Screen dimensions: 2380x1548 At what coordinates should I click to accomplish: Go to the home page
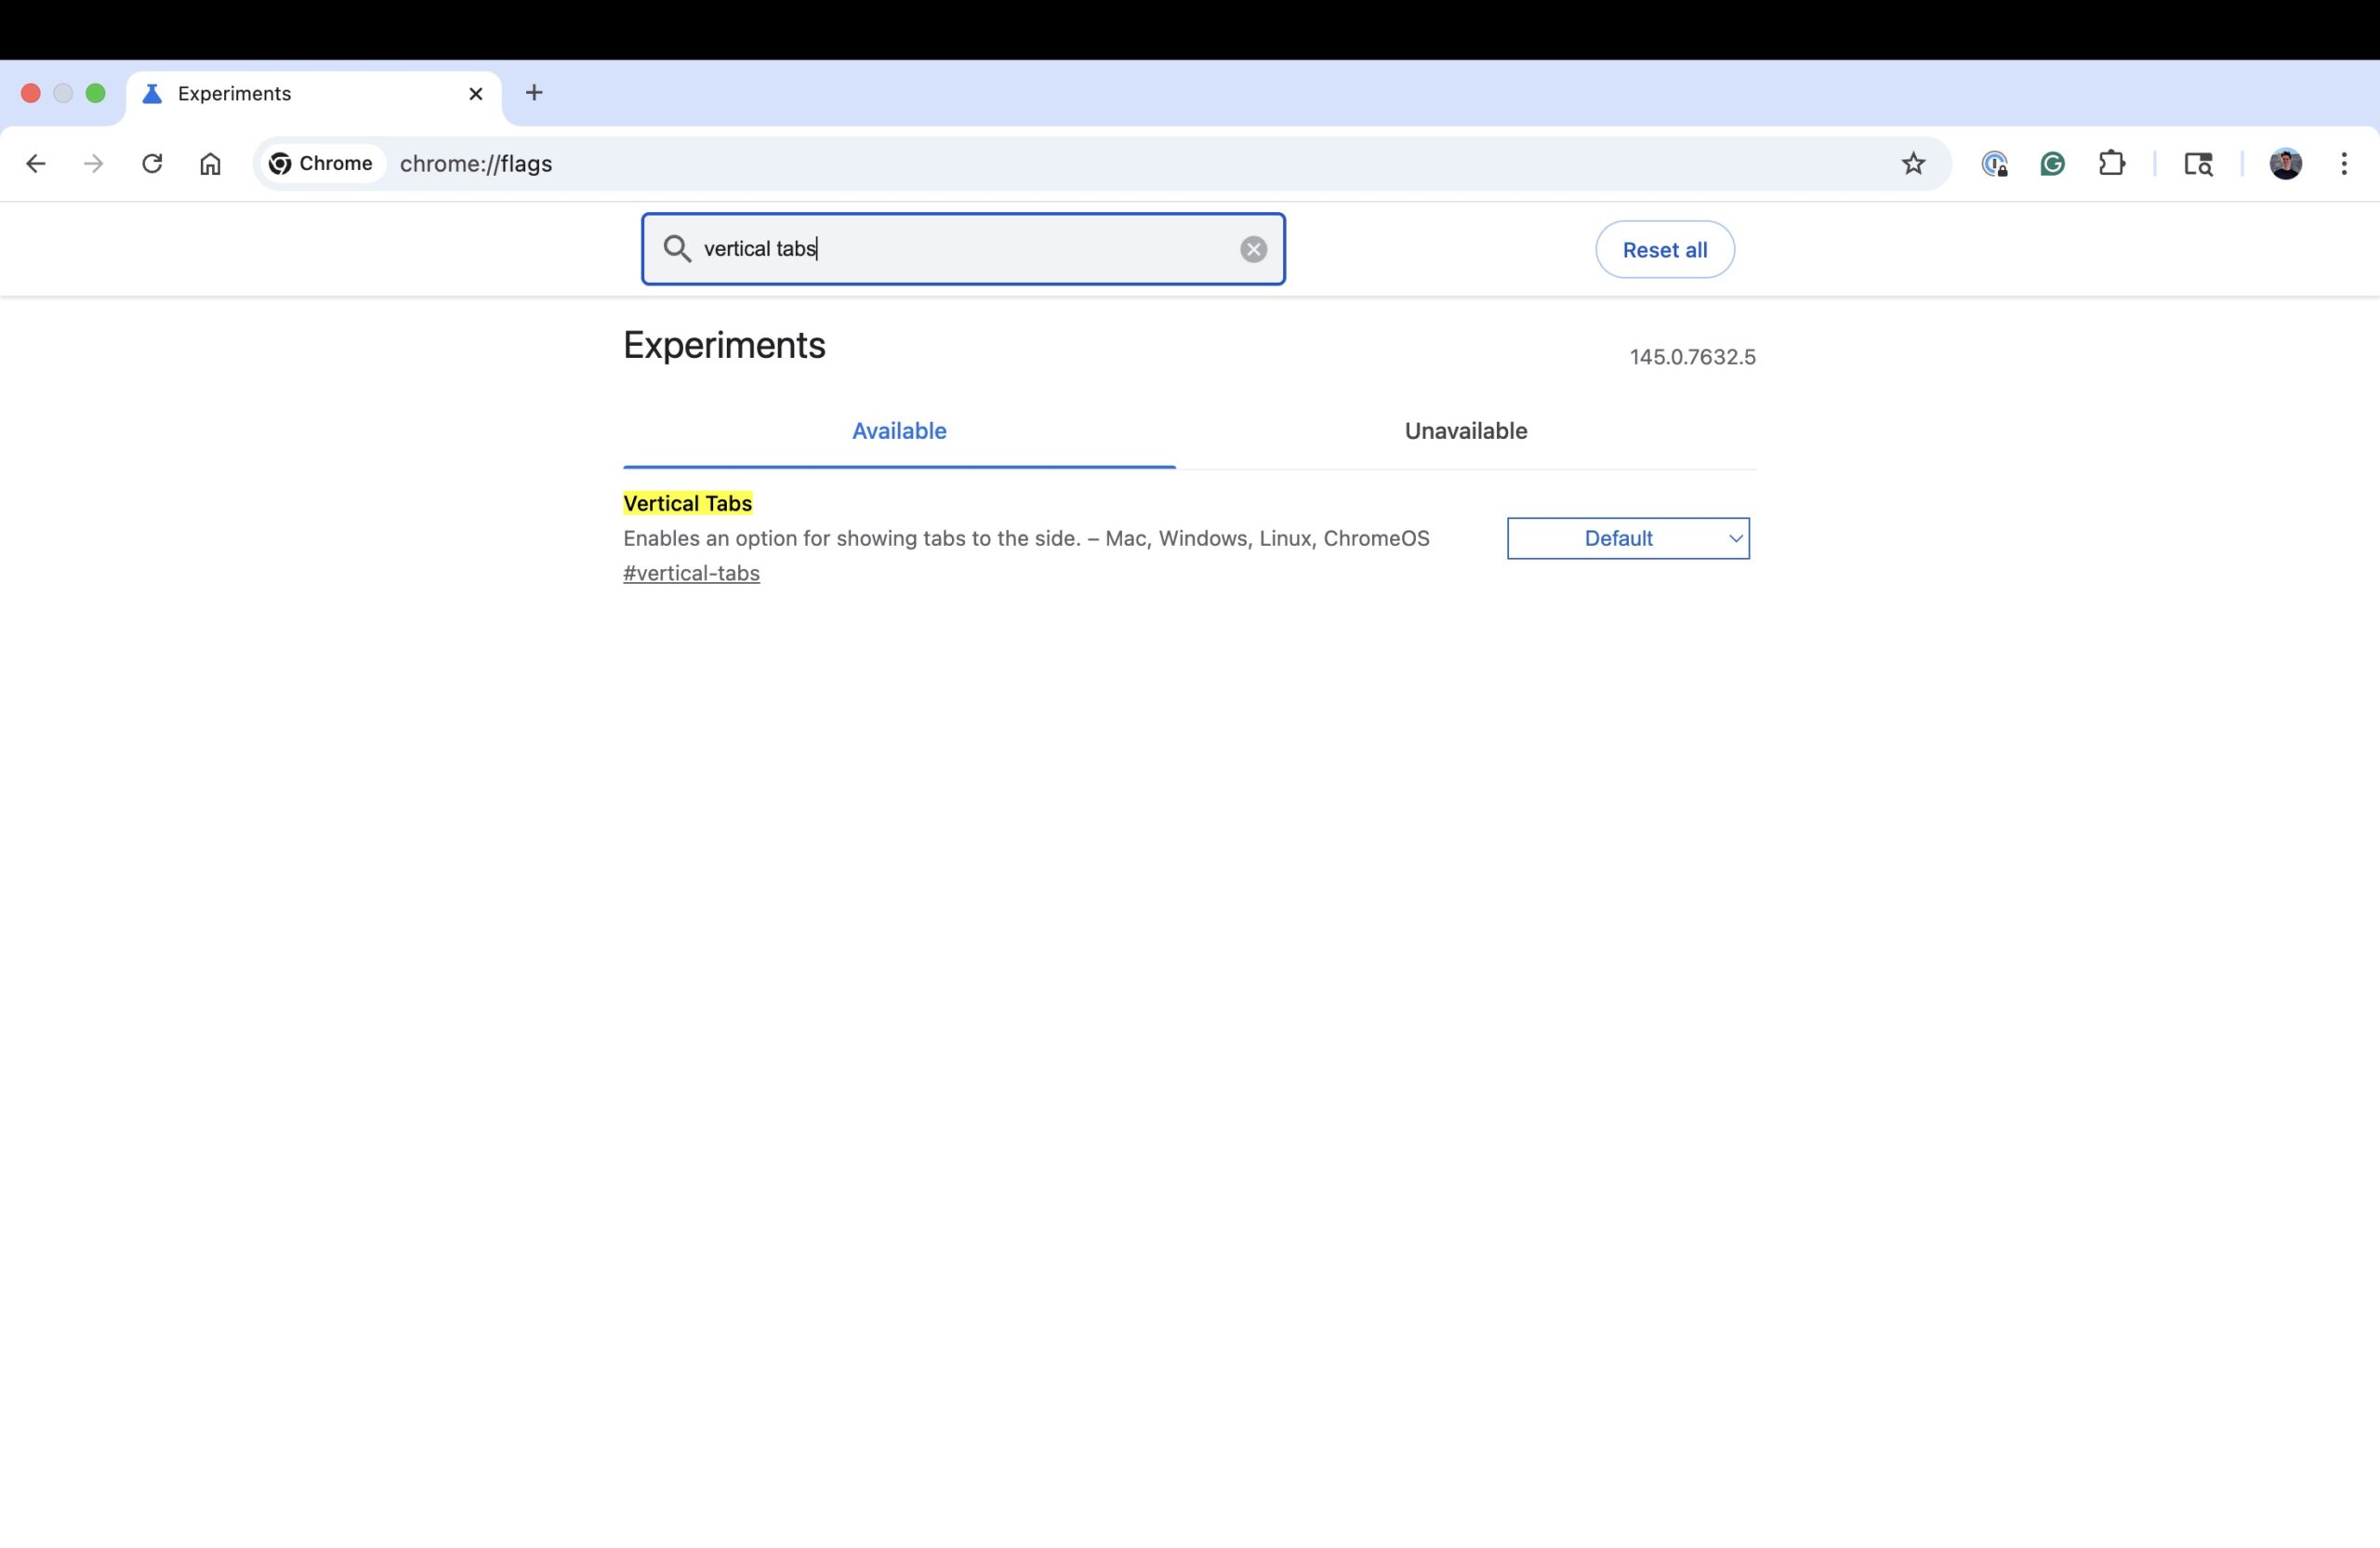point(210,164)
